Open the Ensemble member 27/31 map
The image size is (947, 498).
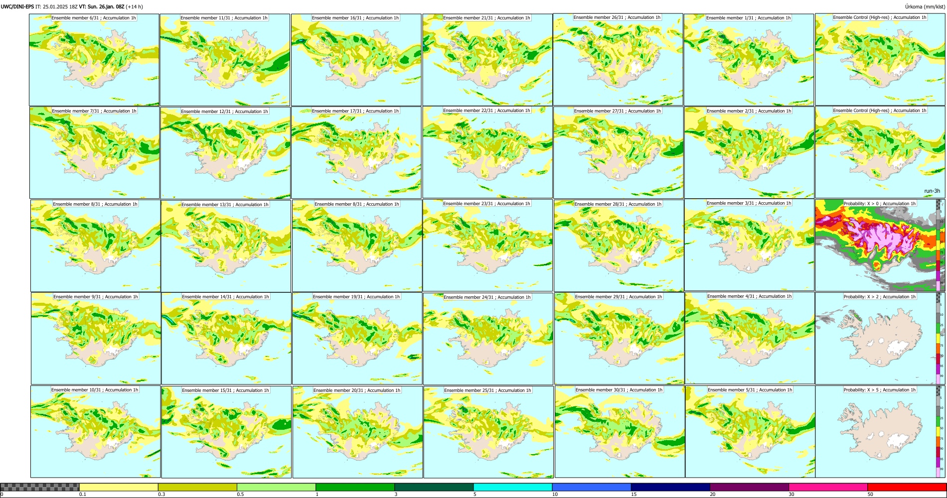point(618,153)
